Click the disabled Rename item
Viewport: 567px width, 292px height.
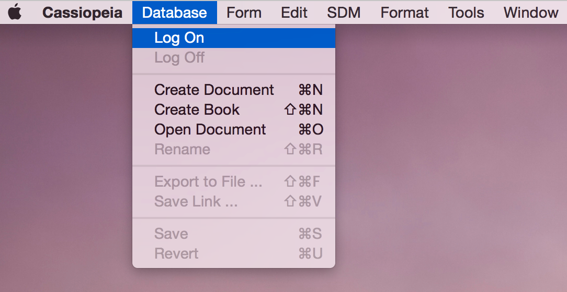coord(234,149)
